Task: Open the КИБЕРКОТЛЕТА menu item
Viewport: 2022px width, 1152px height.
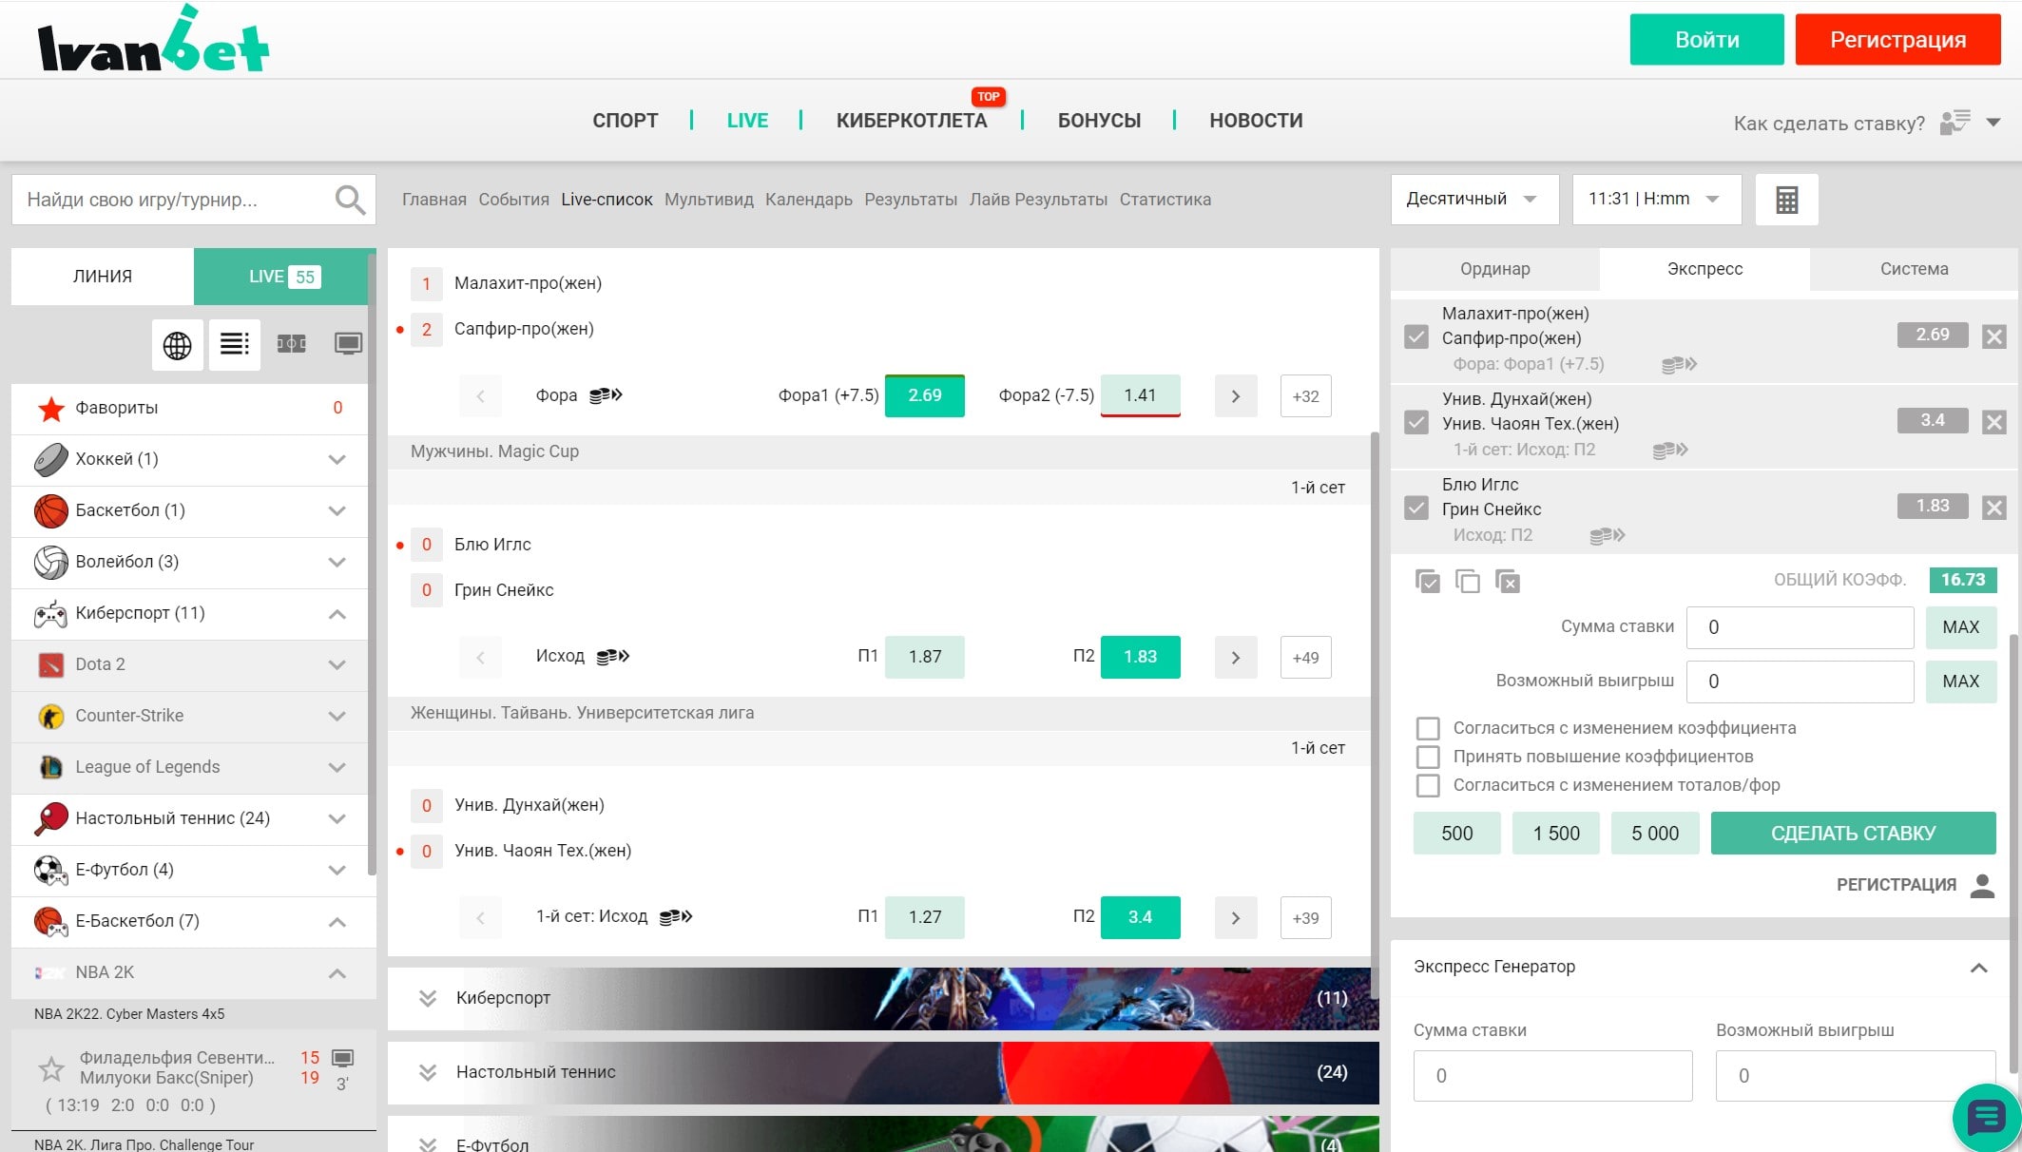Action: pyautogui.click(x=911, y=121)
